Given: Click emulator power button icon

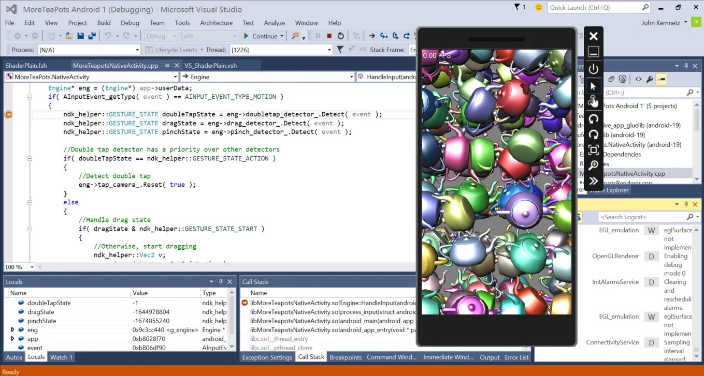Looking at the screenshot, I should pos(594,69).
